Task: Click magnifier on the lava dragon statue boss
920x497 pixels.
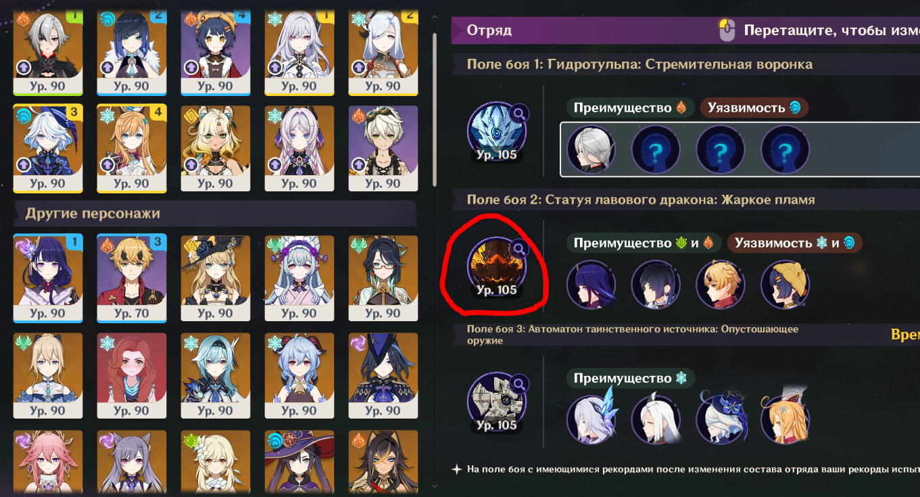Action: click(519, 250)
